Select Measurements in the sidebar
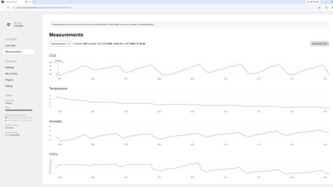This screenshot has height=187, width=333. 19,52
